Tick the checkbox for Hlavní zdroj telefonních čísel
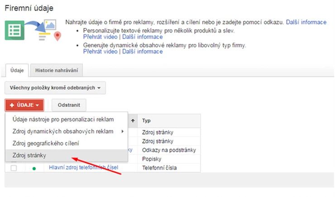 (x=14, y=168)
